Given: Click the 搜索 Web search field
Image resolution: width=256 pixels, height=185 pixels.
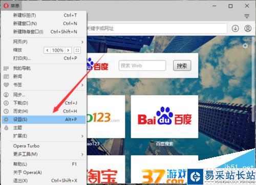Looking at the screenshot, I should [142, 65].
